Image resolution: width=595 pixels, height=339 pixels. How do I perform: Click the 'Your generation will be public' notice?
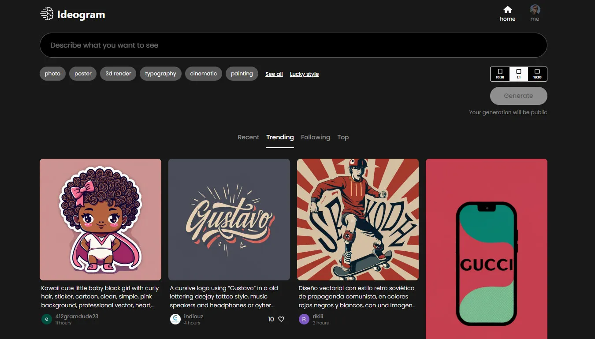[x=508, y=112]
